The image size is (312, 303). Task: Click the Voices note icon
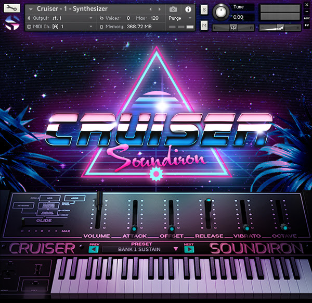(101, 18)
